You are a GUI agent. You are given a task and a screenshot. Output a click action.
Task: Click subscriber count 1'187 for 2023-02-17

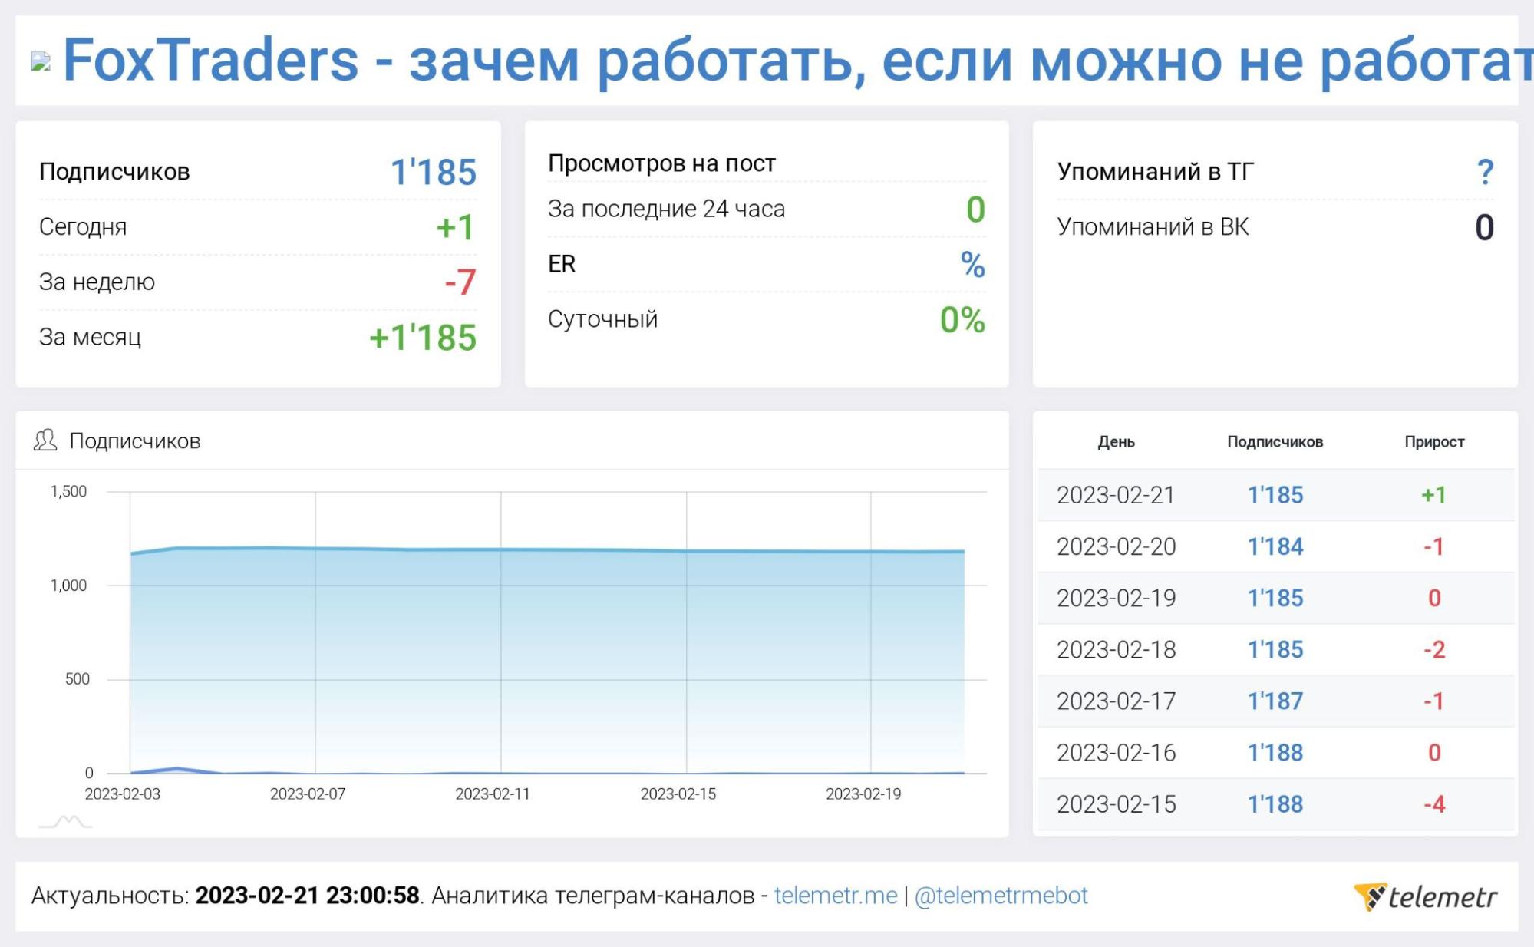pos(1275,701)
